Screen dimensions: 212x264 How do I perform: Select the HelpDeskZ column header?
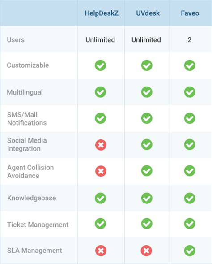(102, 13)
